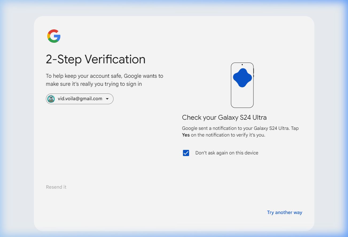
Task: Click "make sure it's really you" line
Action: [x=93, y=84]
